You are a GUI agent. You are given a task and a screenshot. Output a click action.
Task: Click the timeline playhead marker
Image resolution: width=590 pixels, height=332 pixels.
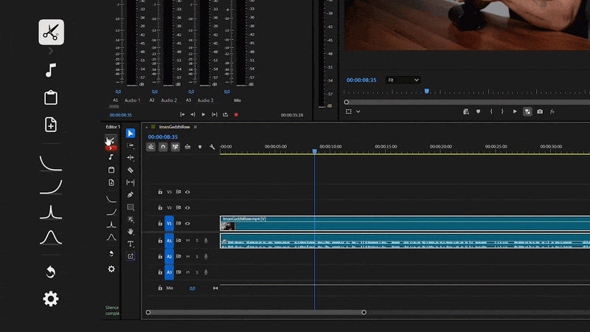tap(315, 151)
